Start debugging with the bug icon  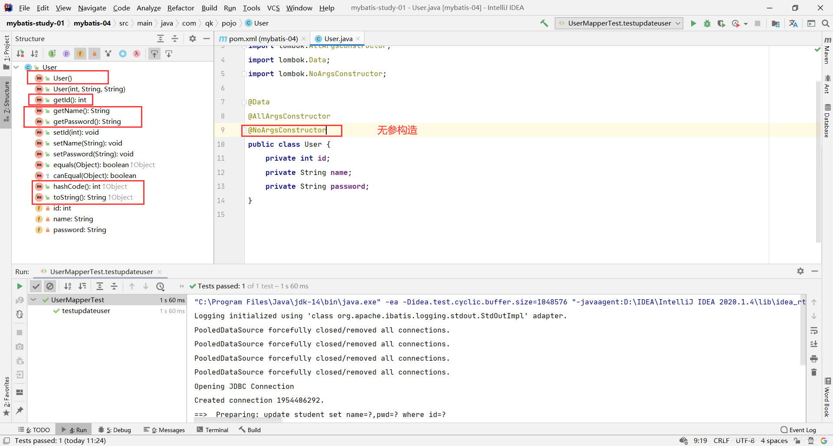[707, 23]
